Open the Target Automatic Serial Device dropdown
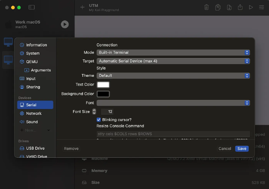 click(173, 61)
